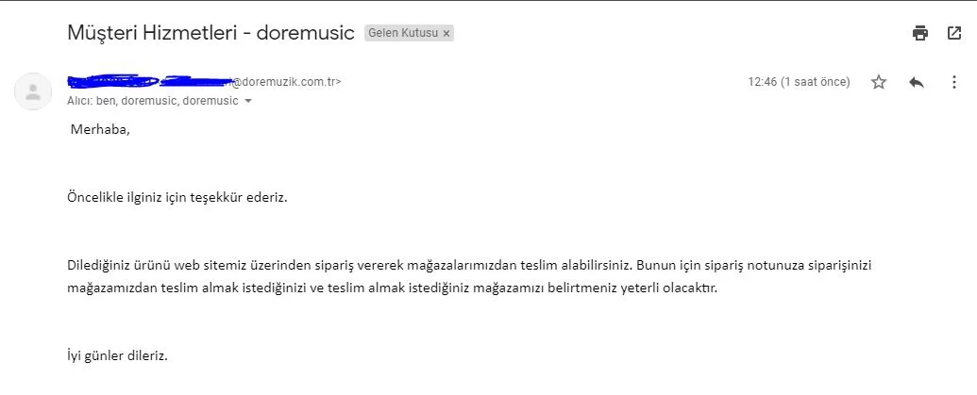Click the Alıcı recipients line
This screenshot has height=395, width=977.
click(x=152, y=101)
